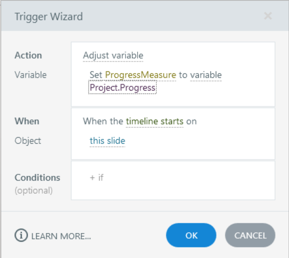Open the LEARN MORE... link
The image size is (289, 258).
[x=61, y=236]
